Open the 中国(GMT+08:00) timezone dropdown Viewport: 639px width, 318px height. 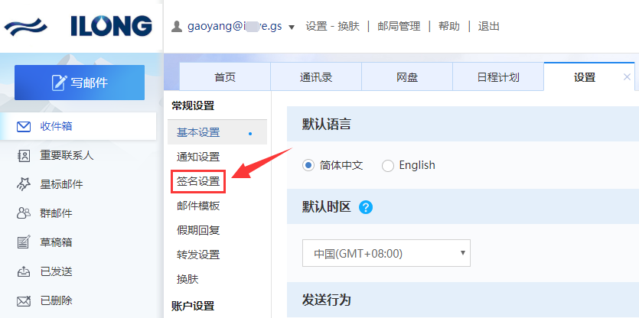point(386,253)
